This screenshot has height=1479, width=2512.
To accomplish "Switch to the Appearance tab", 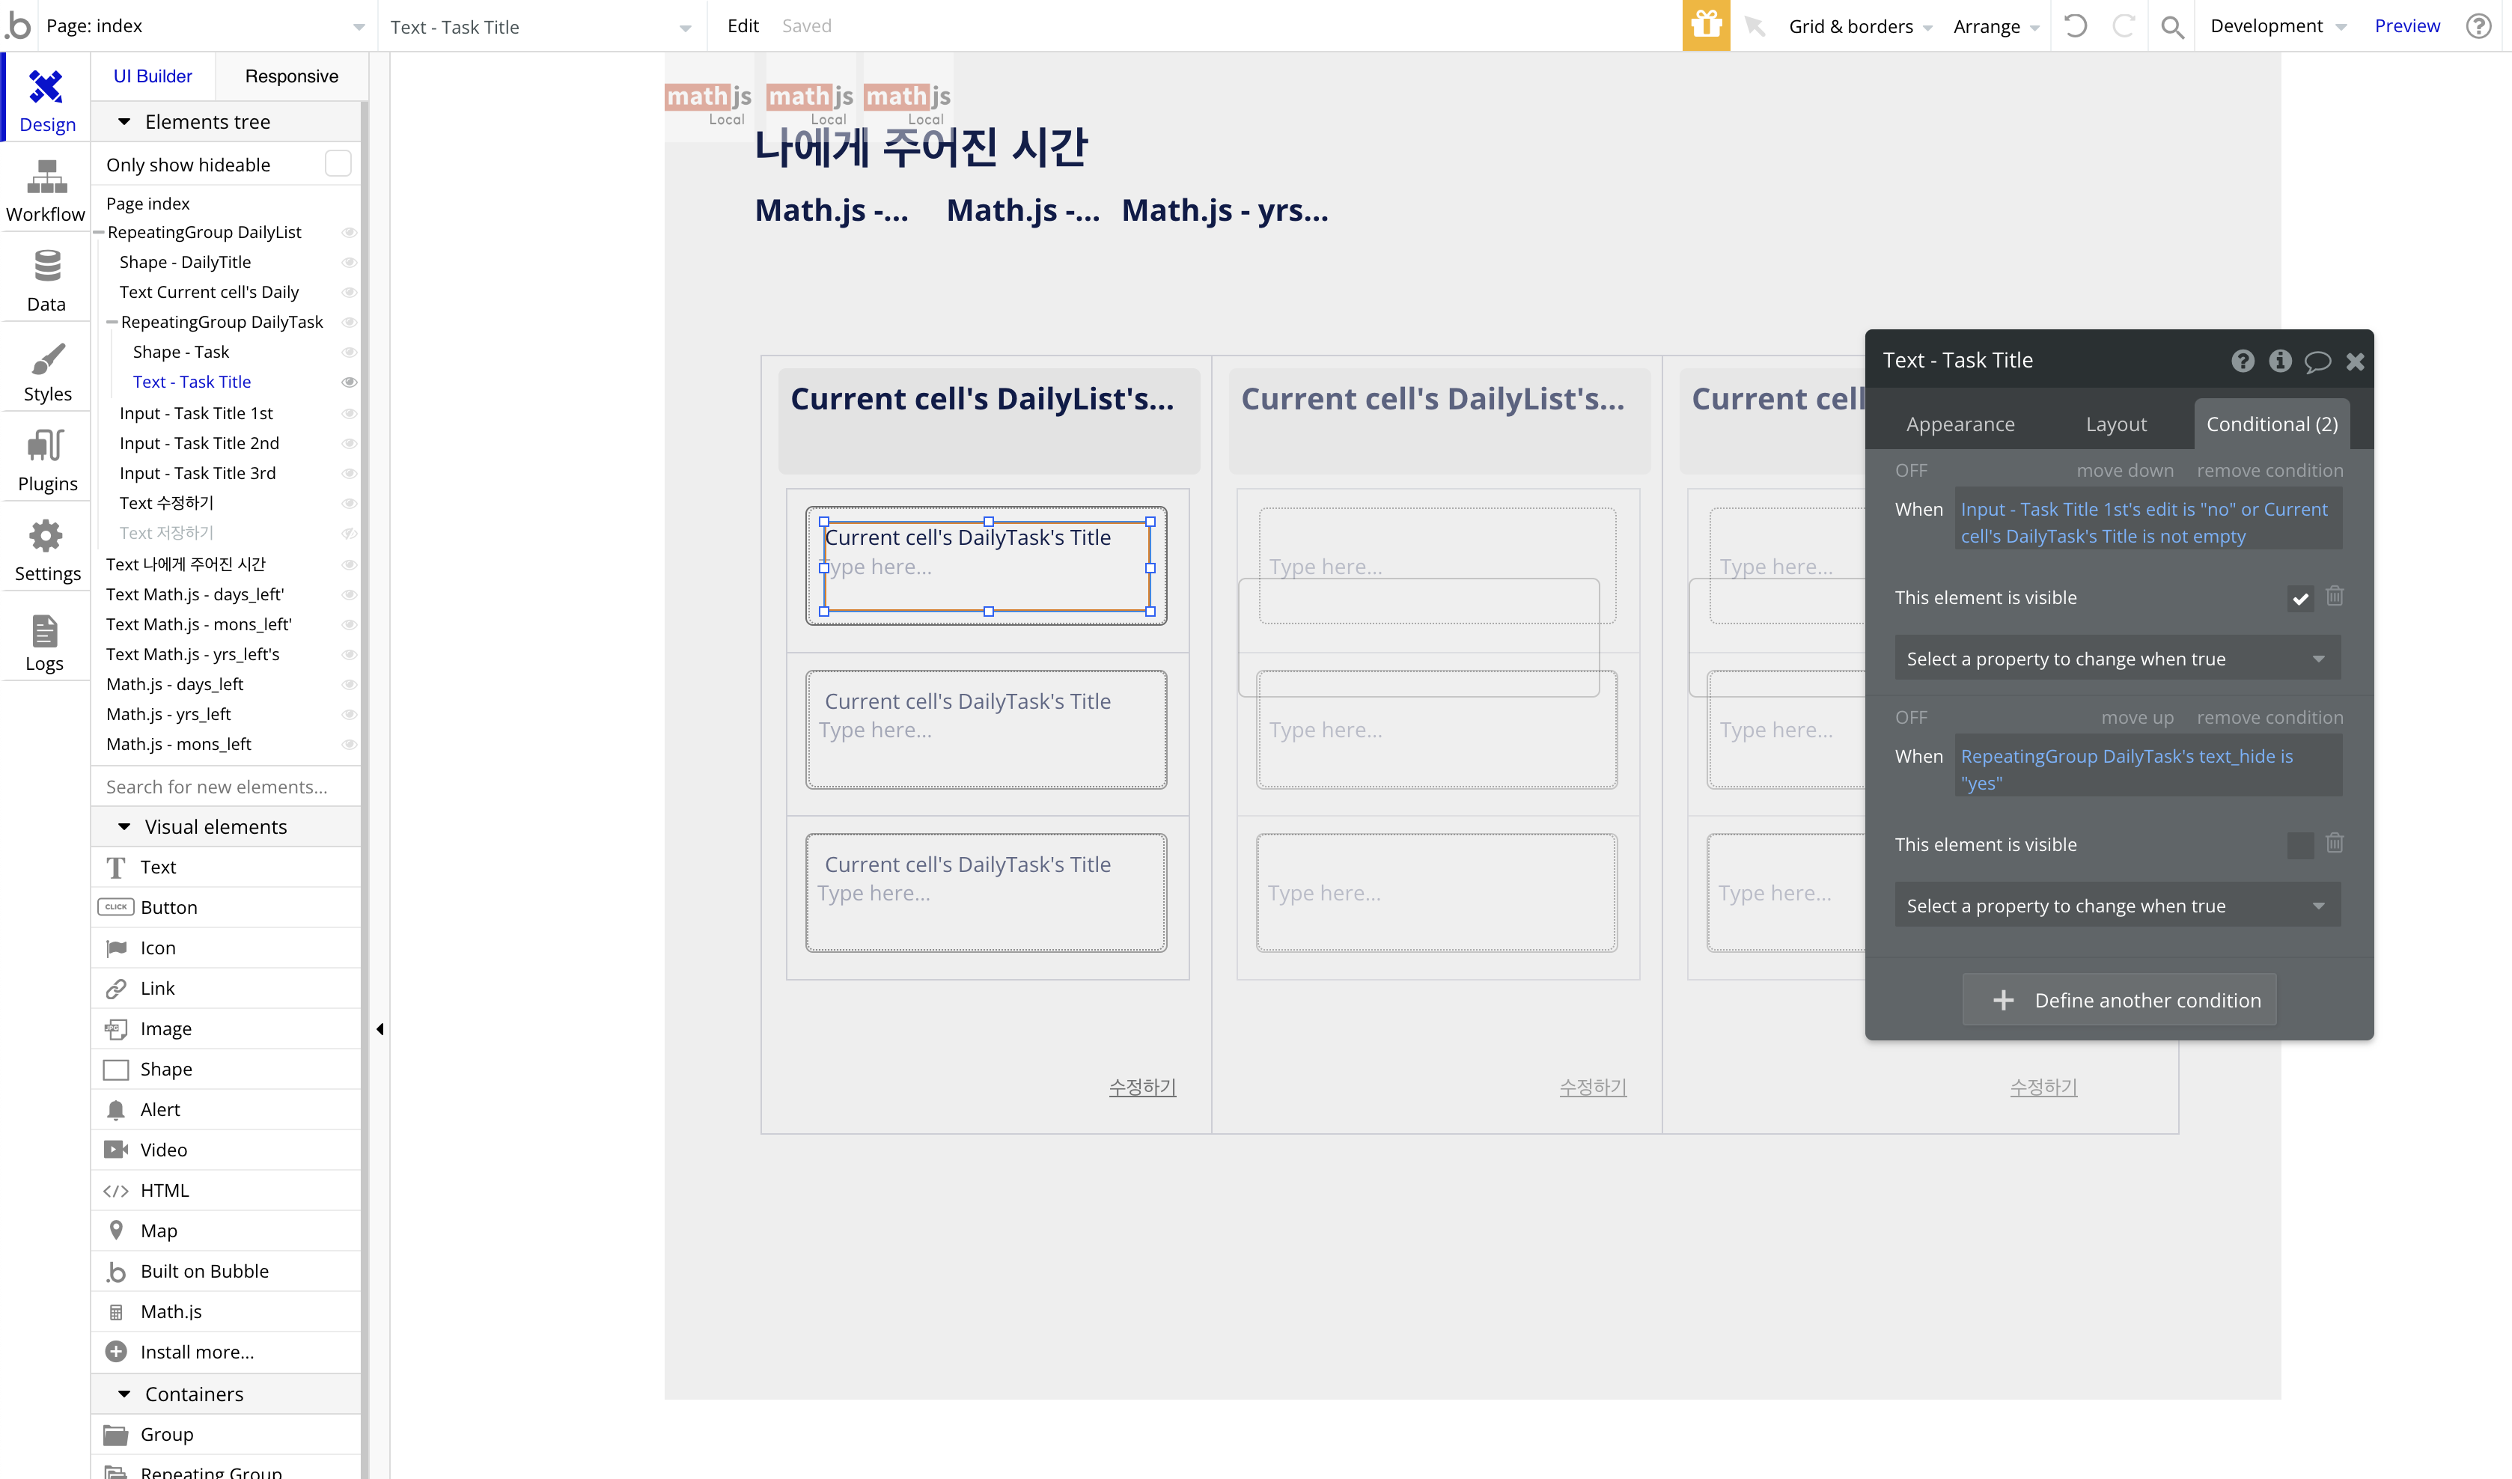I will click(1959, 424).
